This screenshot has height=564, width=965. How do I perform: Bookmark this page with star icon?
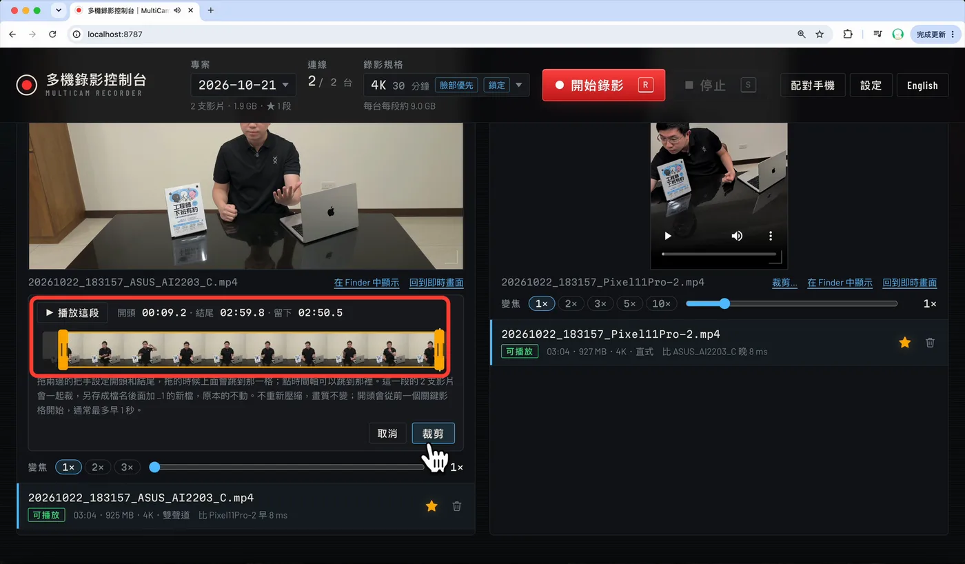(820, 34)
